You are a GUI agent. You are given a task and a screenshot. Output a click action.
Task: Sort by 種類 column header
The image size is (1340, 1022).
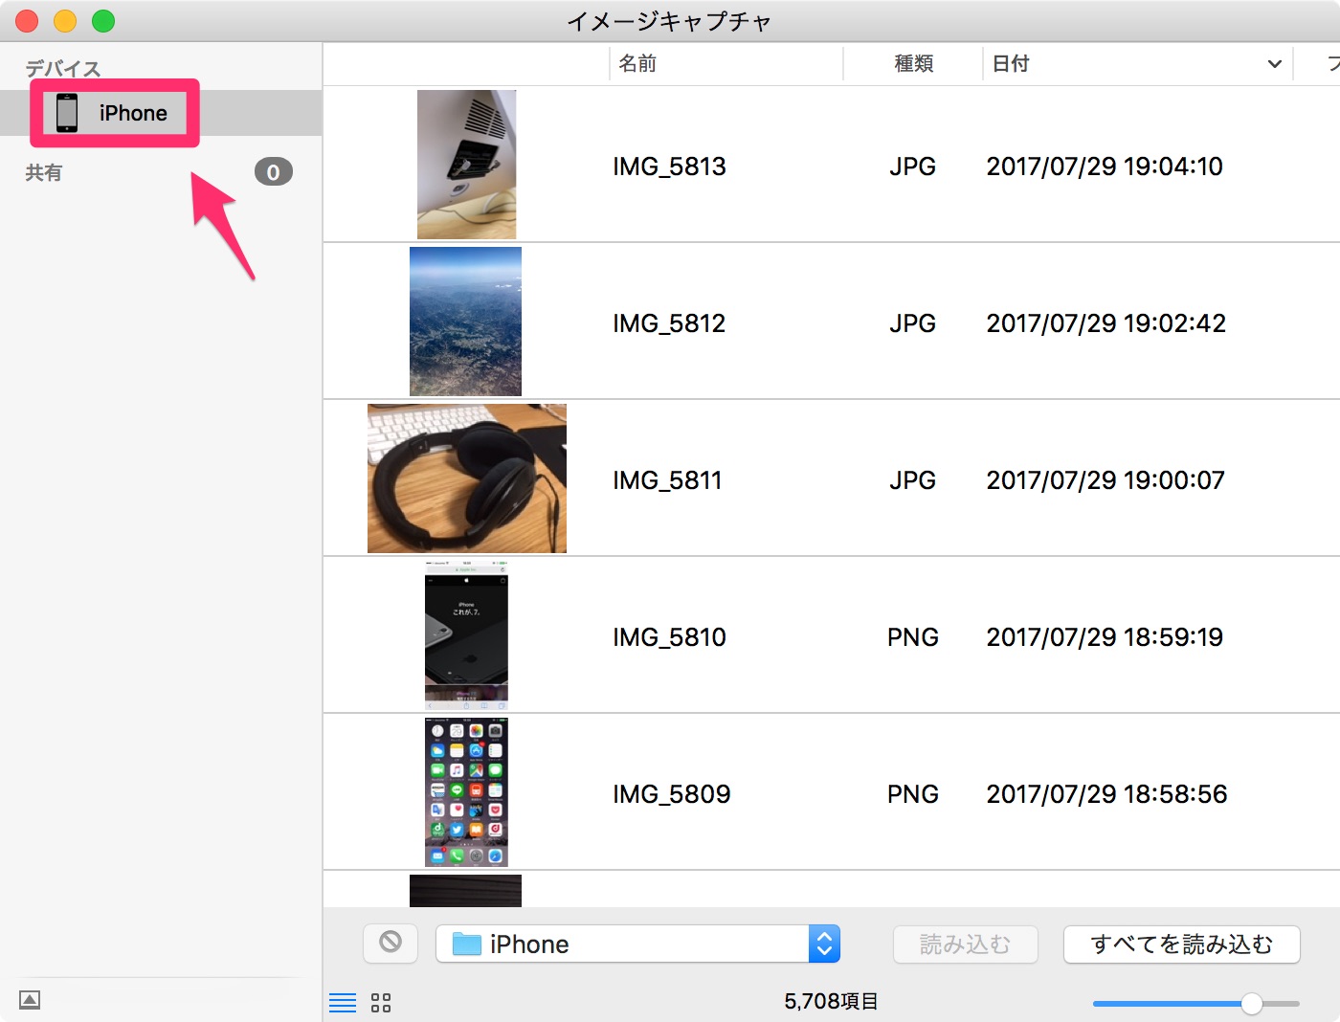click(913, 64)
